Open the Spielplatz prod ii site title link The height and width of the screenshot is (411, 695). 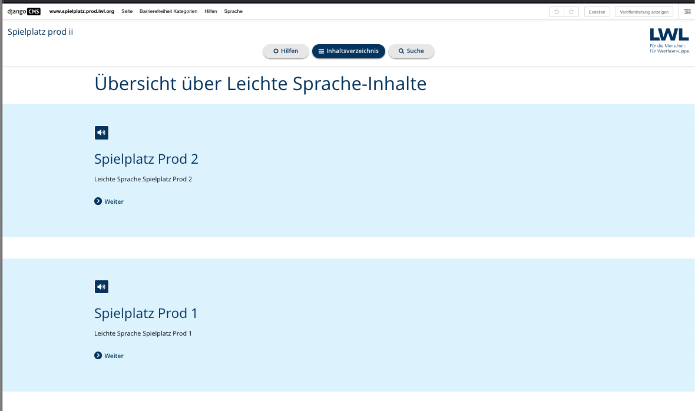[x=40, y=32]
